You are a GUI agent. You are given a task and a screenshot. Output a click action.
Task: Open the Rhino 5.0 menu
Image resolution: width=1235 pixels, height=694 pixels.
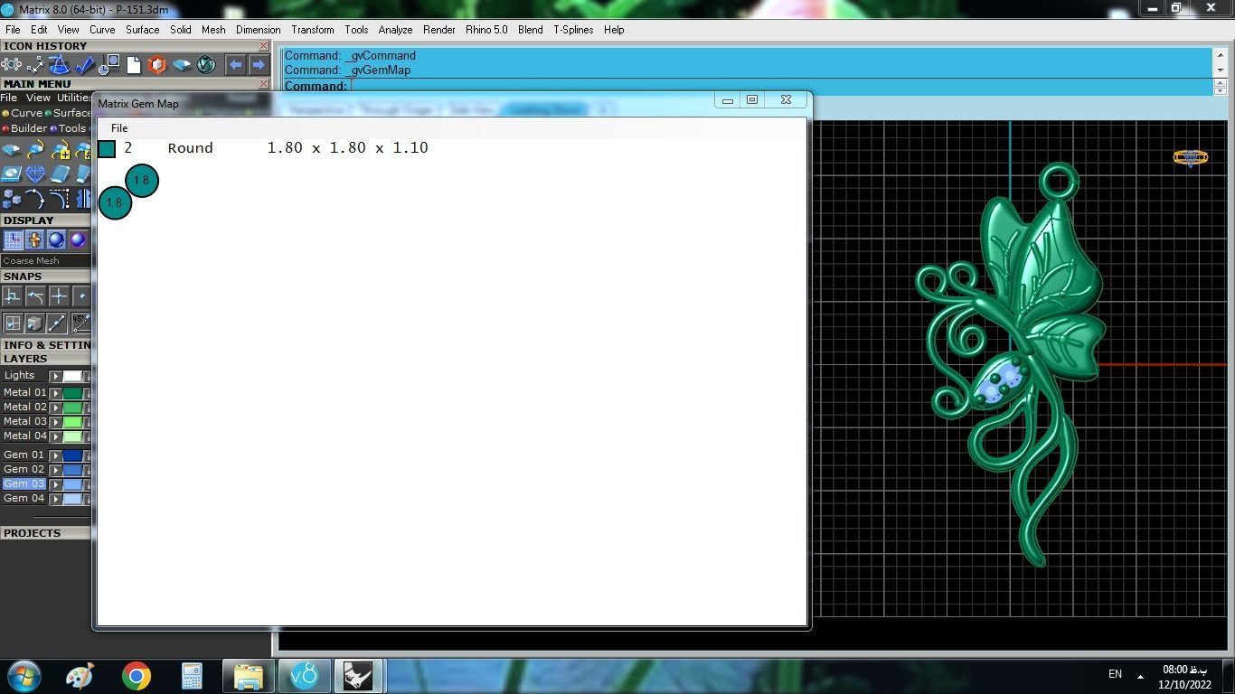pos(486,30)
